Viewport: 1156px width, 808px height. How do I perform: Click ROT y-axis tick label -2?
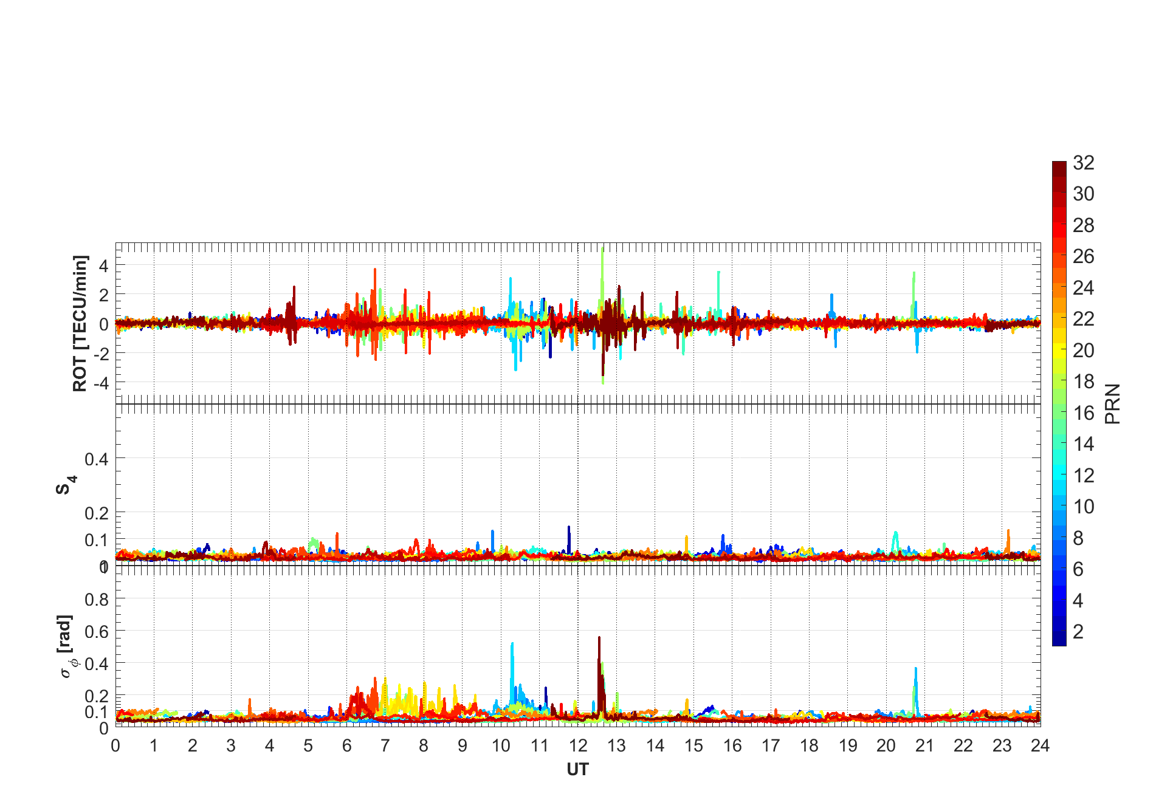pyautogui.click(x=100, y=354)
